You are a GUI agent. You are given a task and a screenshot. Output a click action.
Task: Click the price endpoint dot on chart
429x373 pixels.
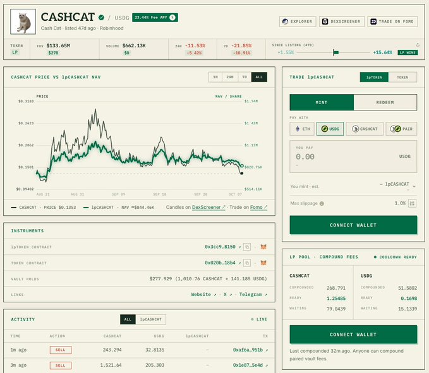click(x=241, y=174)
